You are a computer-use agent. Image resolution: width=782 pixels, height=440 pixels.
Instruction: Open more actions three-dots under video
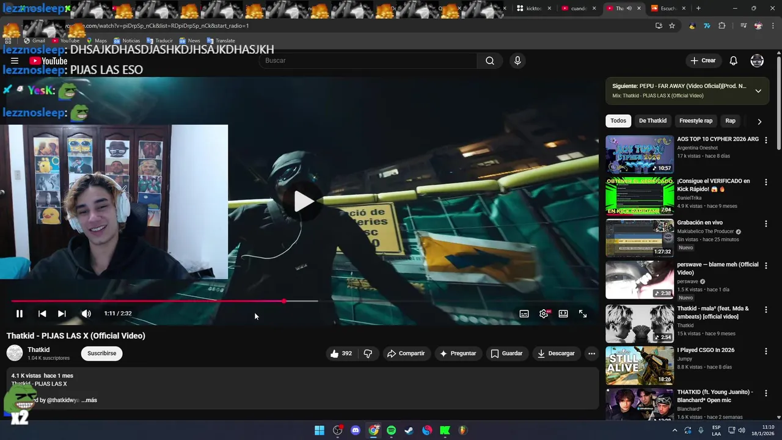click(591, 353)
